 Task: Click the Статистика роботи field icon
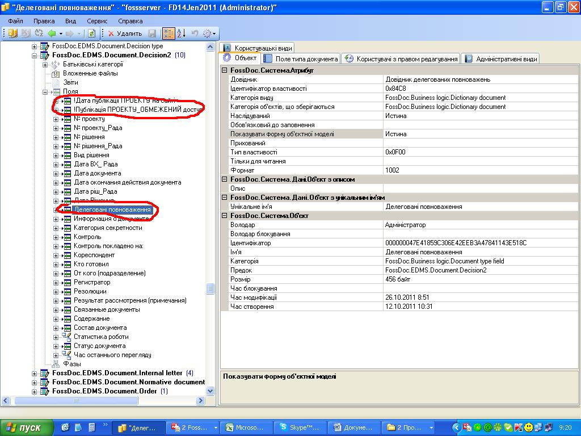coord(67,337)
